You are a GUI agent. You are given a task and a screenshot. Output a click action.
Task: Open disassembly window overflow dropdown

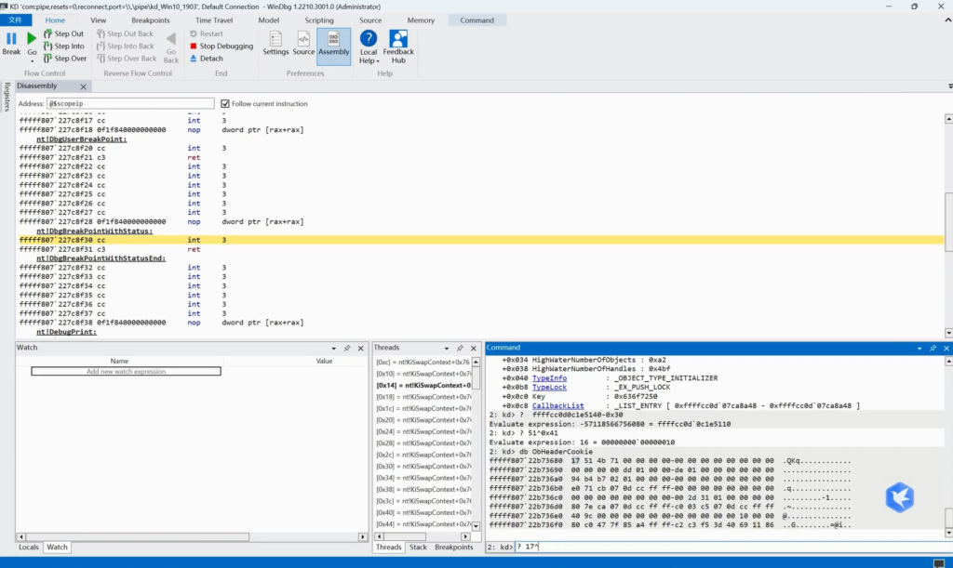pos(950,86)
